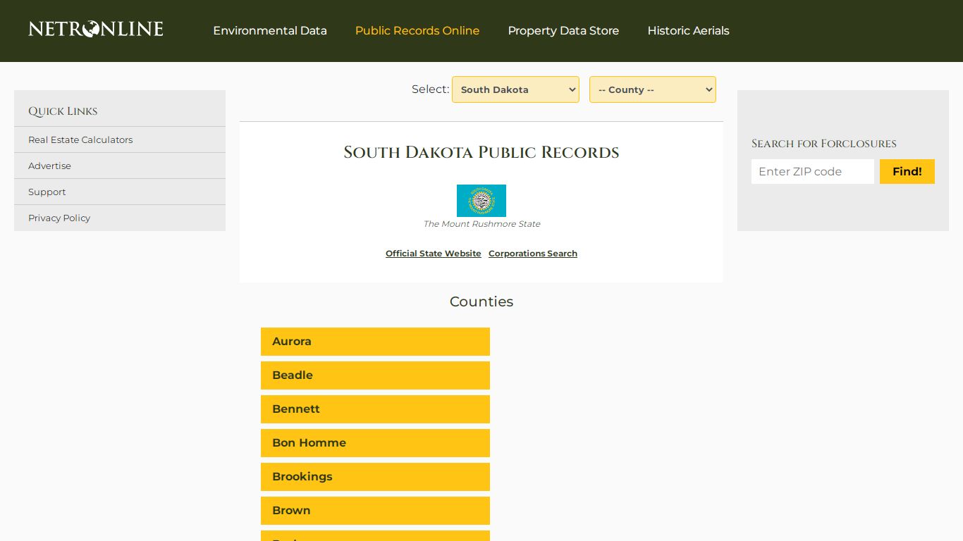Select Beadle county

375,375
